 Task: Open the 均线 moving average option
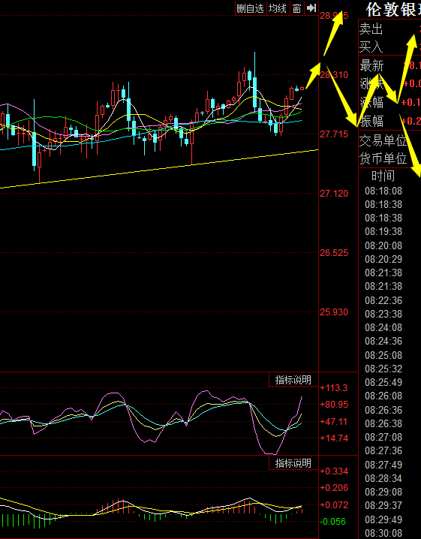click(278, 8)
